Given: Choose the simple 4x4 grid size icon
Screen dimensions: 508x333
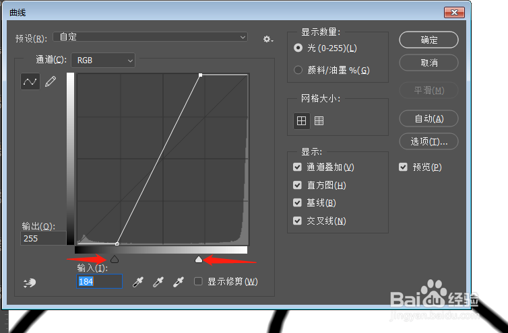Looking at the screenshot, I should pyautogui.click(x=301, y=120).
